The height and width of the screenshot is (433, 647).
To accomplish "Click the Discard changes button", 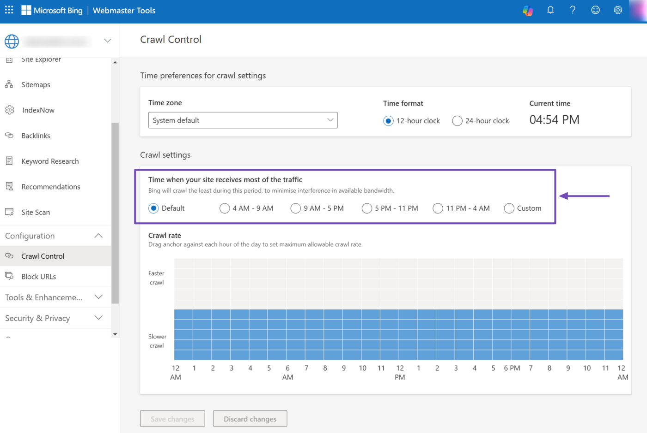I will click(250, 419).
